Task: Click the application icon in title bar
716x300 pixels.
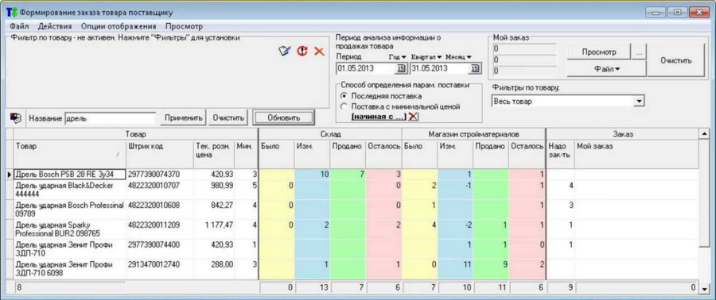Action: pos(11,12)
